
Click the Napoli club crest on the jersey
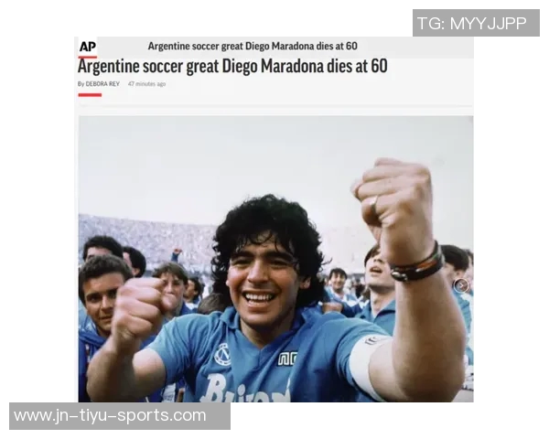(223, 355)
